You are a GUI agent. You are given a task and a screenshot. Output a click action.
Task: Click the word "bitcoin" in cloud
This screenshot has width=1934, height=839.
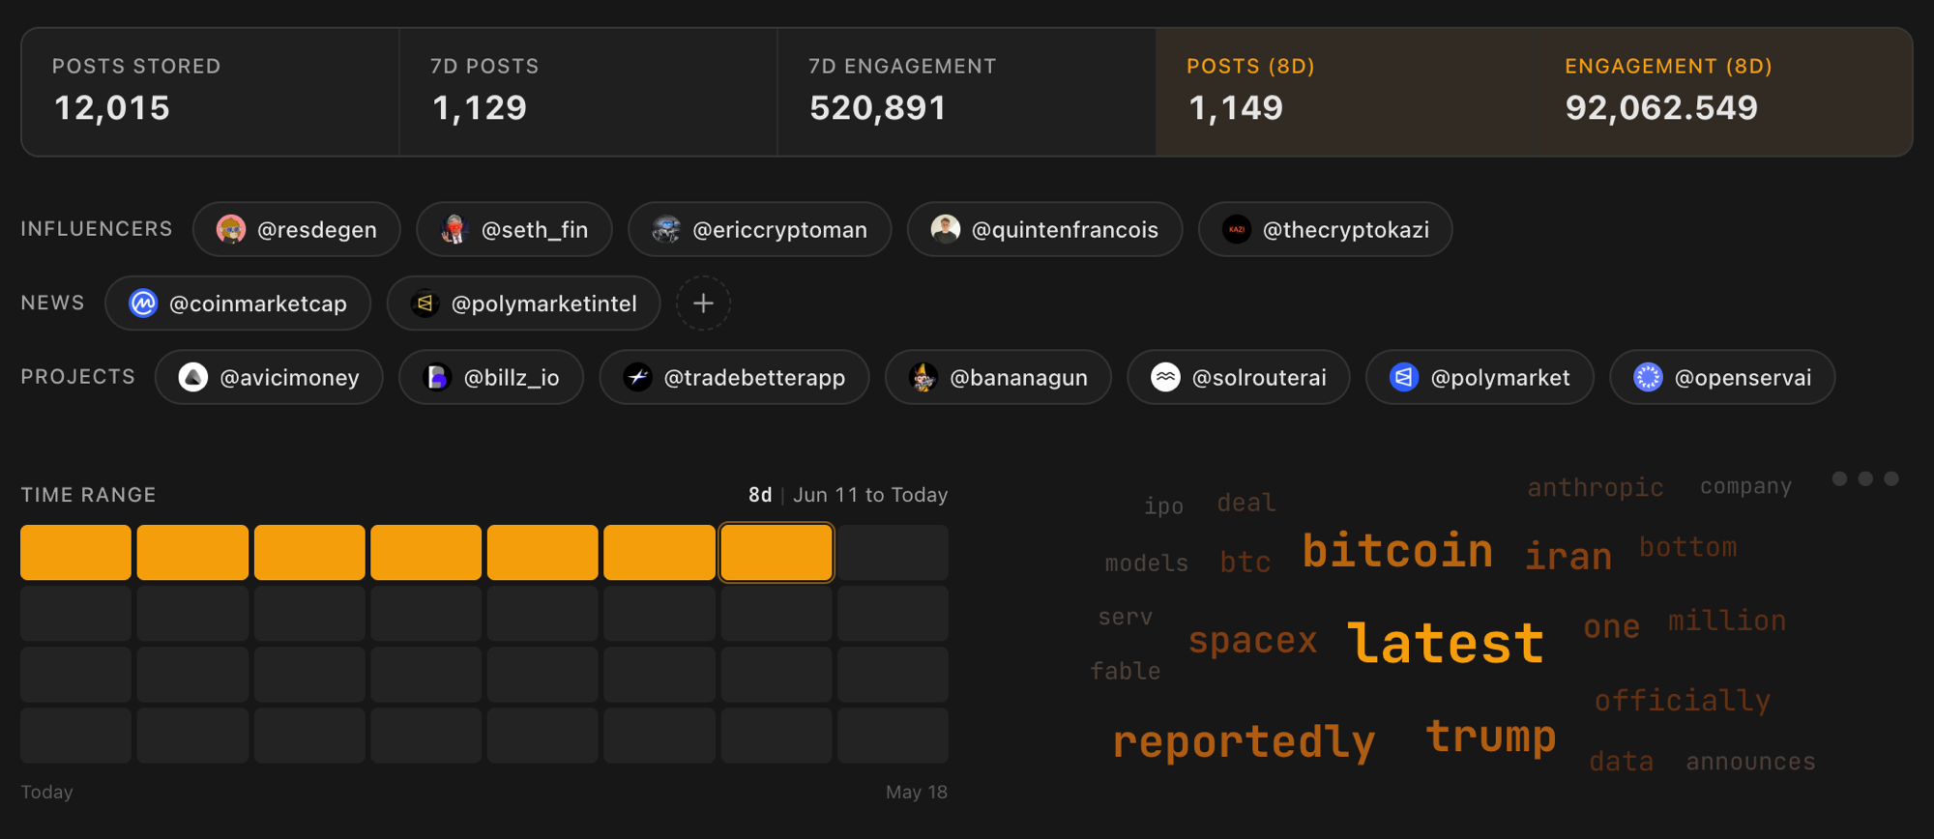1397,551
